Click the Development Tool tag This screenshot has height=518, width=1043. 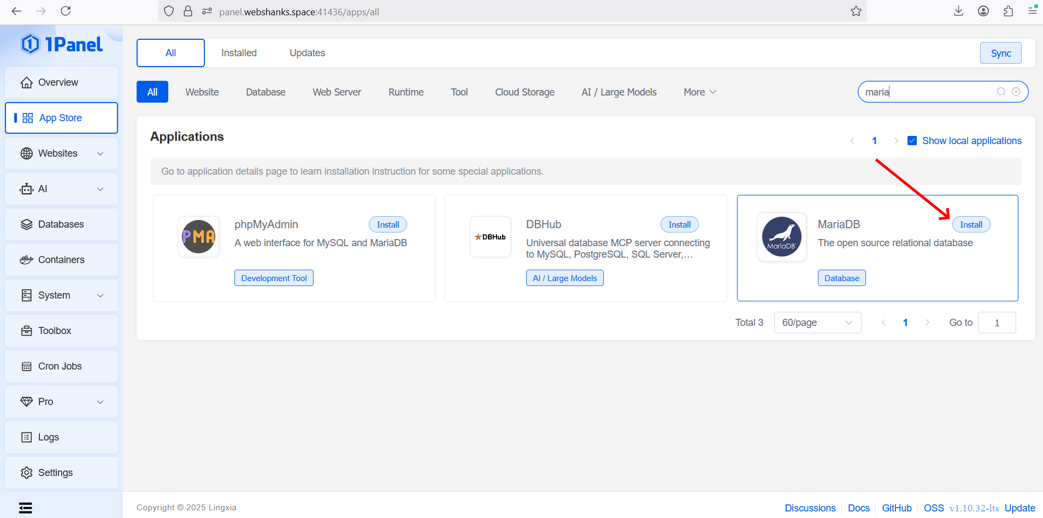(274, 278)
